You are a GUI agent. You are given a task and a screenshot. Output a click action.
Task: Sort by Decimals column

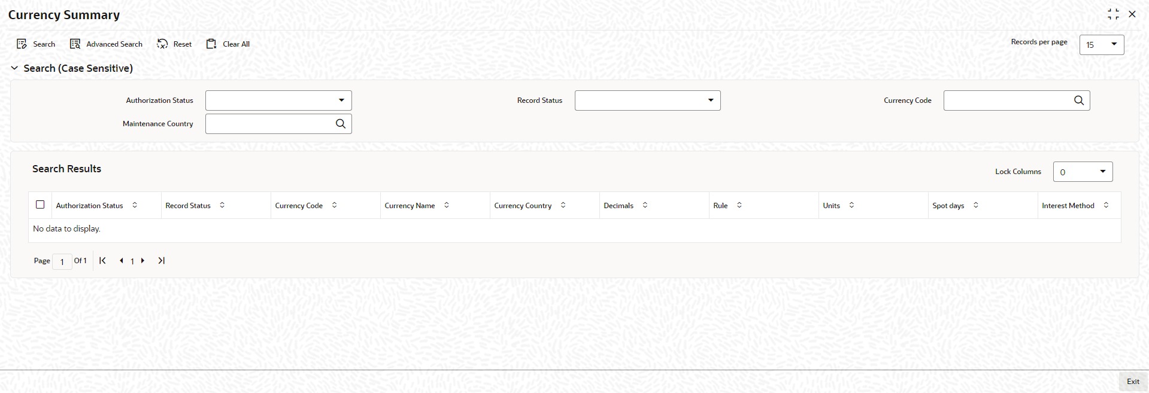[x=645, y=205]
